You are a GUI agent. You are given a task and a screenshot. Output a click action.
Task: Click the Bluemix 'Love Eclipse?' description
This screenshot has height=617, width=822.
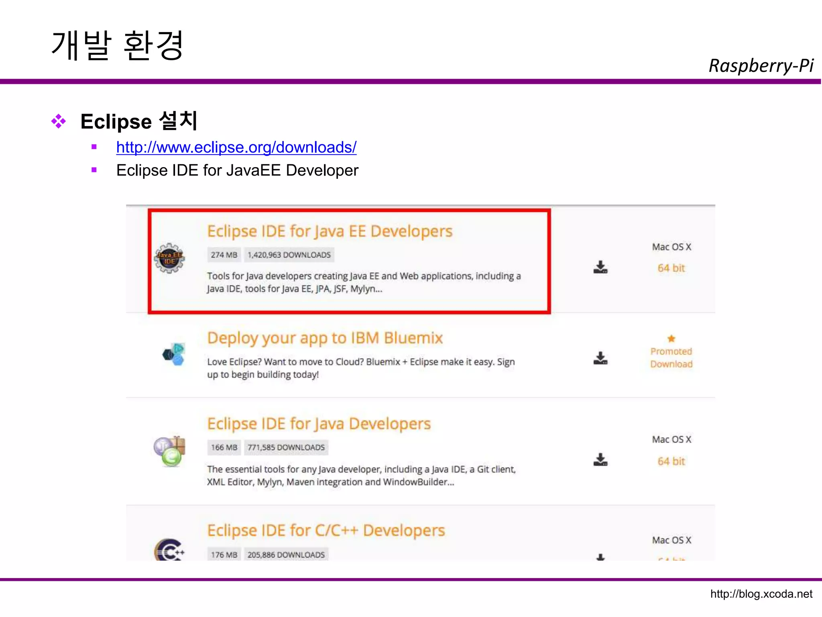(x=361, y=368)
